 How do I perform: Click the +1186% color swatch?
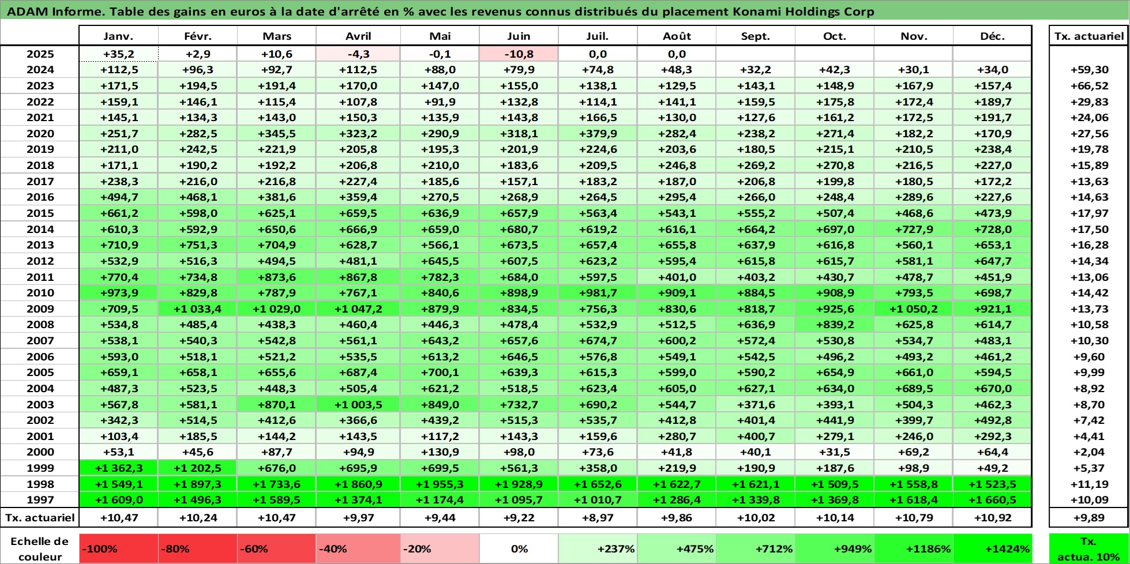click(x=914, y=549)
